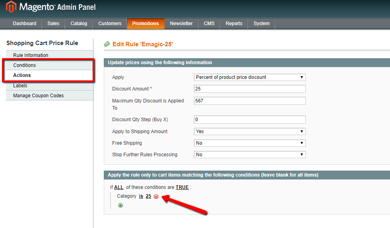Viewport: 390px width, 228px height.
Task: Open the Promotions menu
Action: [x=146, y=24]
